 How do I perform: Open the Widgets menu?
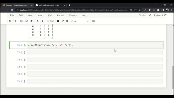(73, 15)
